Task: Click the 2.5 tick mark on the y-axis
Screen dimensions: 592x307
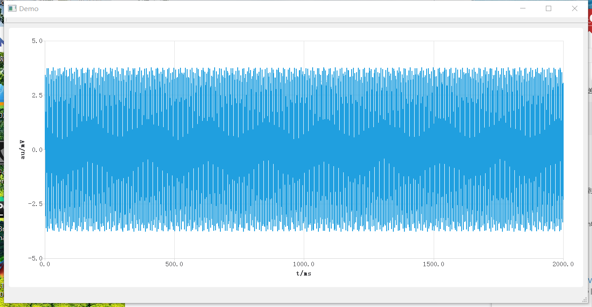Action: tap(37, 94)
